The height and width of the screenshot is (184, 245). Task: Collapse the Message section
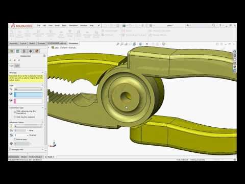click(x=42, y=73)
